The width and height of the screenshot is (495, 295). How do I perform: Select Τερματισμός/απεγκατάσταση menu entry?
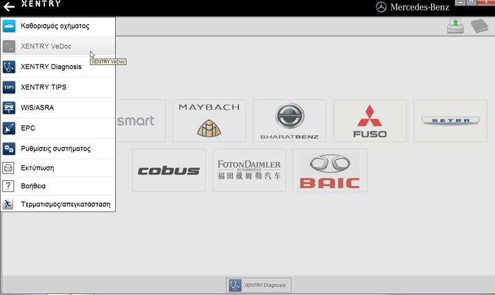58,204
